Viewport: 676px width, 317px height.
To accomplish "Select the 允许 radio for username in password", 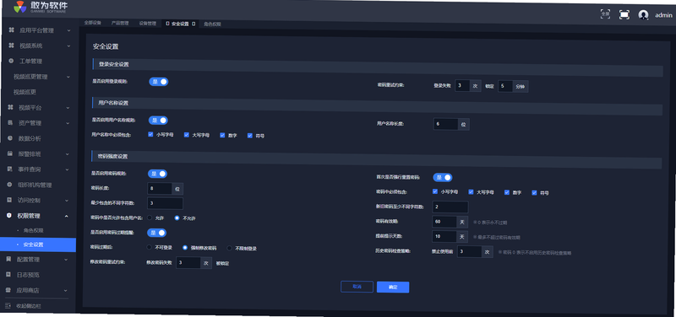I will pyautogui.click(x=150, y=218).
